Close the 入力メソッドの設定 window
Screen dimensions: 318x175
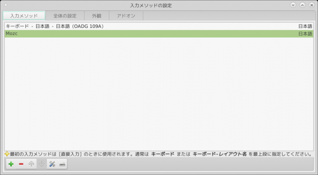click(x=312, y=5)
